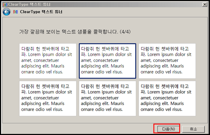
Task: Click the instruction text ending with (4/4)
Action: click(75, 32)
